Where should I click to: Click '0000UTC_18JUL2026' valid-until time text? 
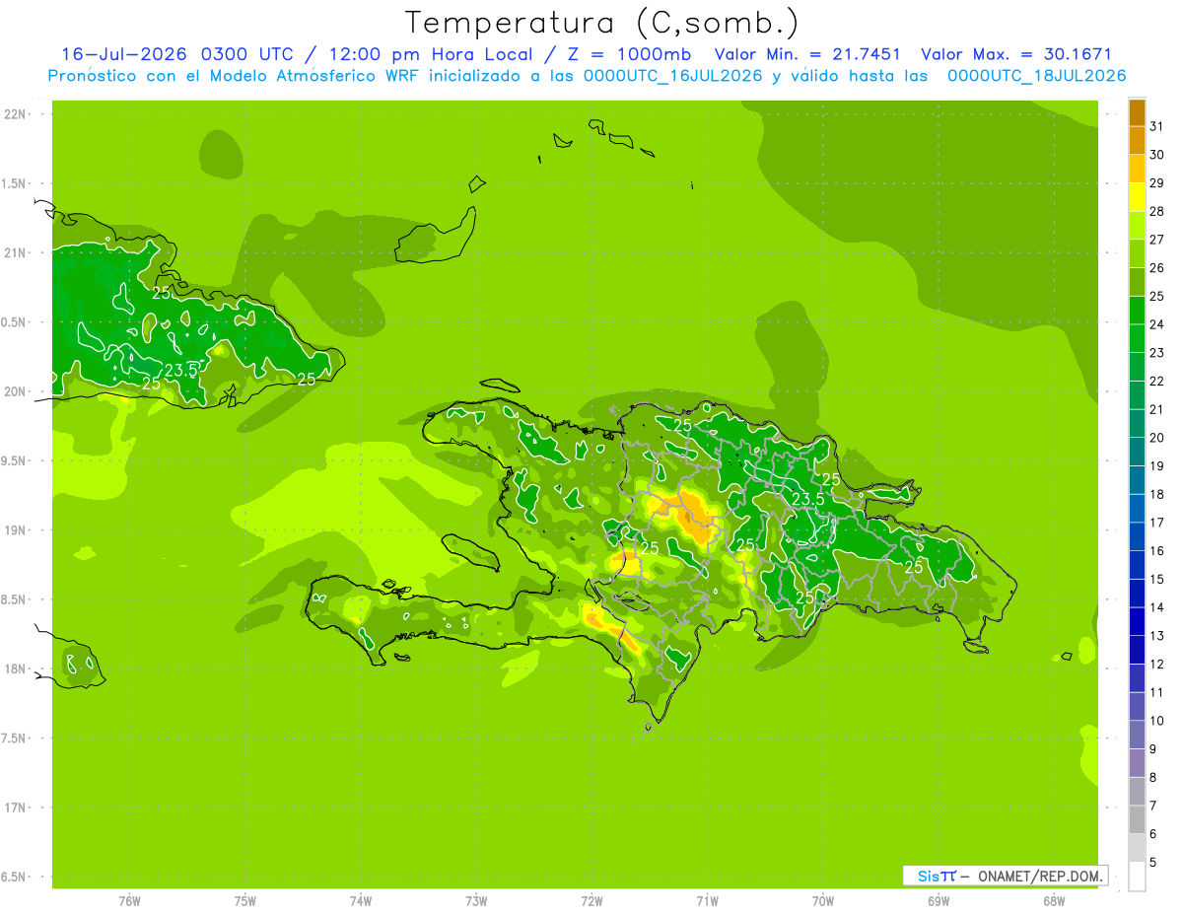click(x=1036, y=76)
